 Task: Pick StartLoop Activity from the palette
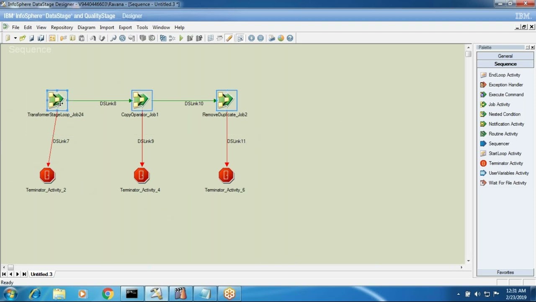tap(501, 154)
